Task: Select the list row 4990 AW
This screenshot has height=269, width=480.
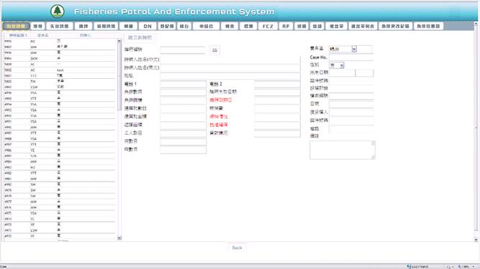Action: click(60, 127)
